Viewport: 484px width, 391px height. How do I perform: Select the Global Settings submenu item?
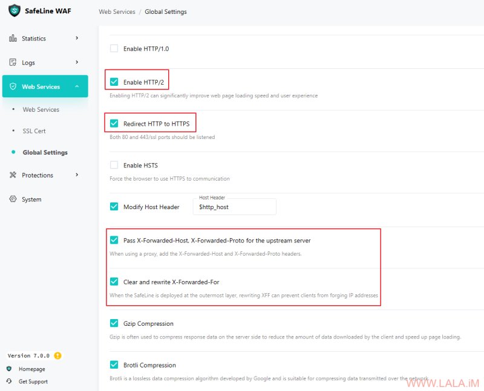(x=45, y=152)
